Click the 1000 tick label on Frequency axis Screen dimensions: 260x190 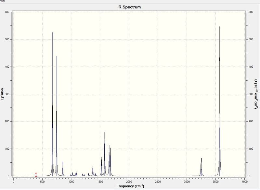pos(71,182)
